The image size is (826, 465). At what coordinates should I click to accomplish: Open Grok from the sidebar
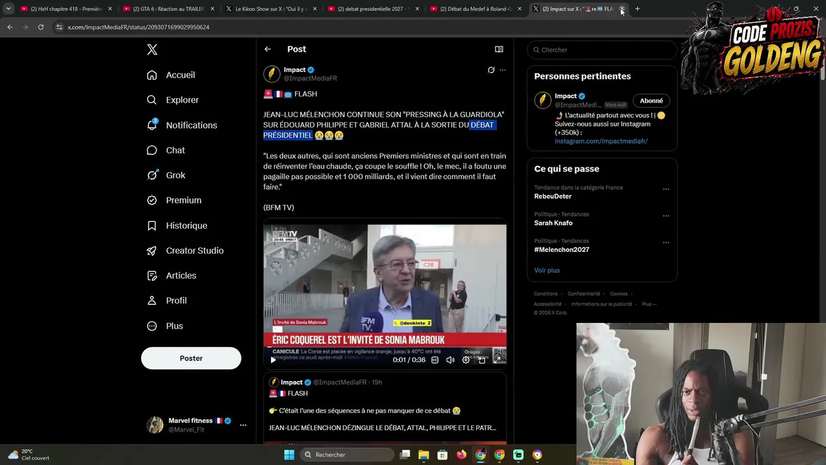coord(166,175)
